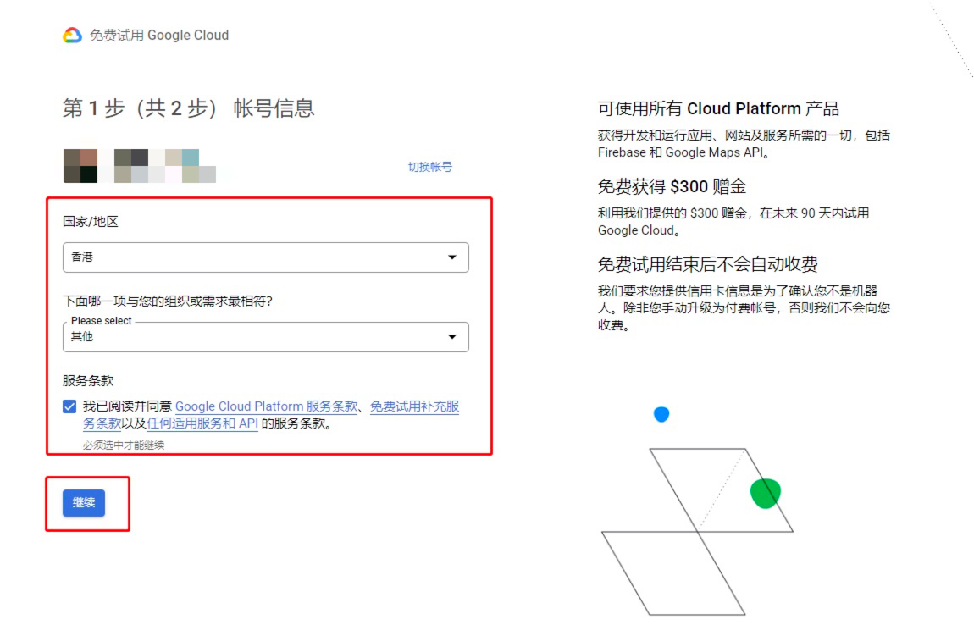Click the 下面哪一项与您的组织或需求最相符 question
The image size is (974, 636).
168,301
